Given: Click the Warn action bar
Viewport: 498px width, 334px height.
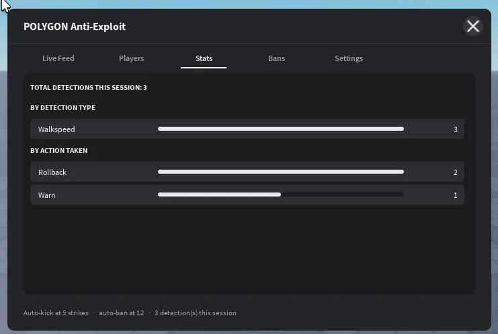Looking at the screenshot, I should pyautogui.click(x=281, y=194).
